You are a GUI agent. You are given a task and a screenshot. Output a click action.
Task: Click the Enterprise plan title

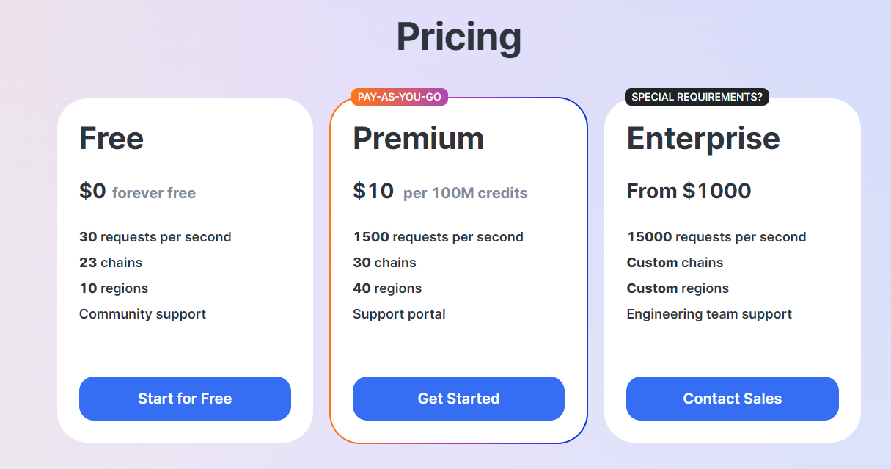click(x=703, y=138)
